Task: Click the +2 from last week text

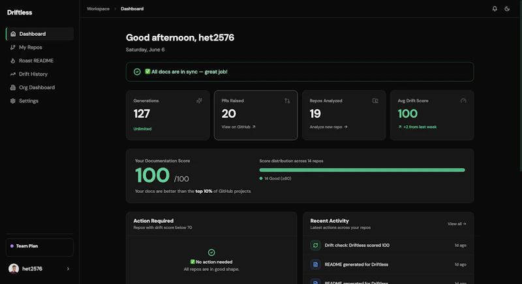Action: (x=420, y=127)
